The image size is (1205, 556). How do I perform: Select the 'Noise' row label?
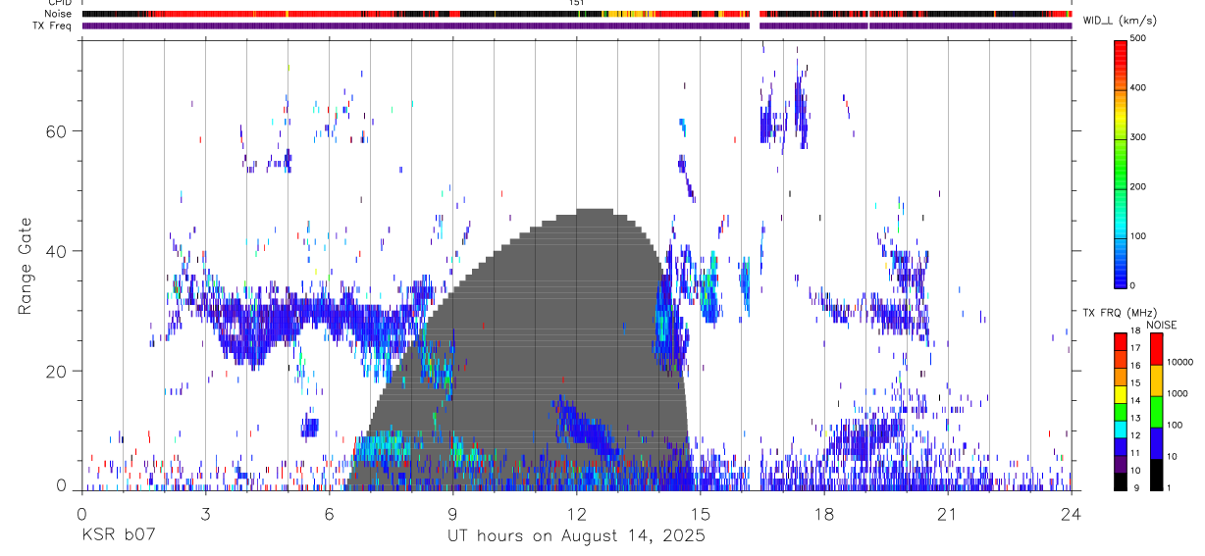tap(58, 15)
